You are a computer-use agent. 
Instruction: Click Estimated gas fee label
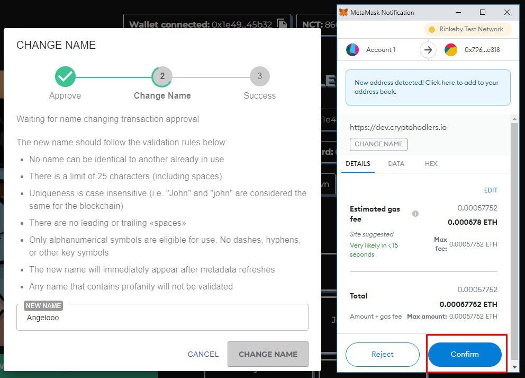[375, 214]
